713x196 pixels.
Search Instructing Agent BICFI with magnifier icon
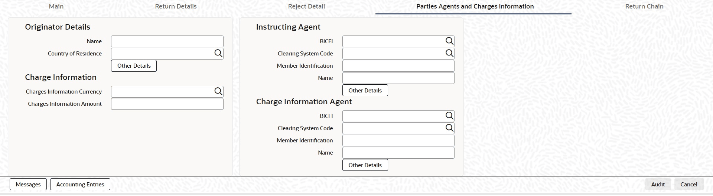click(449, 41)
